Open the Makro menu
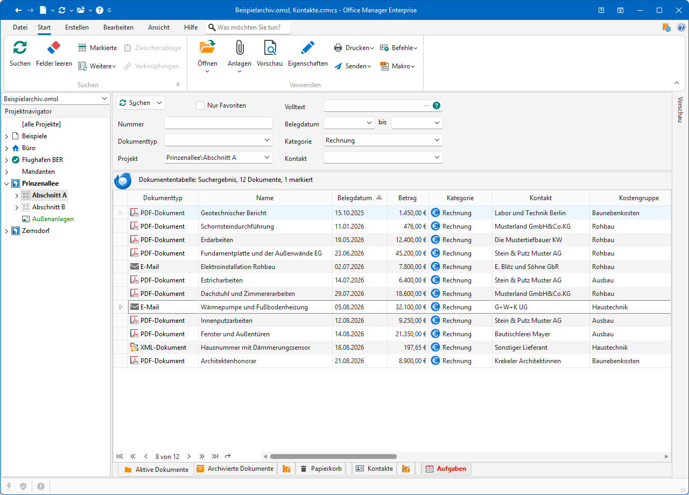The image size is (689, 495). point(398,66)
